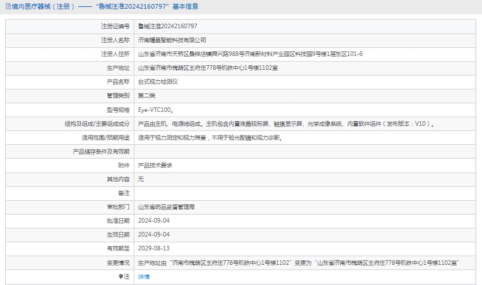Select registration number 鲁械注准20242160797 in the table
482x285 pixels.
click(x=168, y=26)
